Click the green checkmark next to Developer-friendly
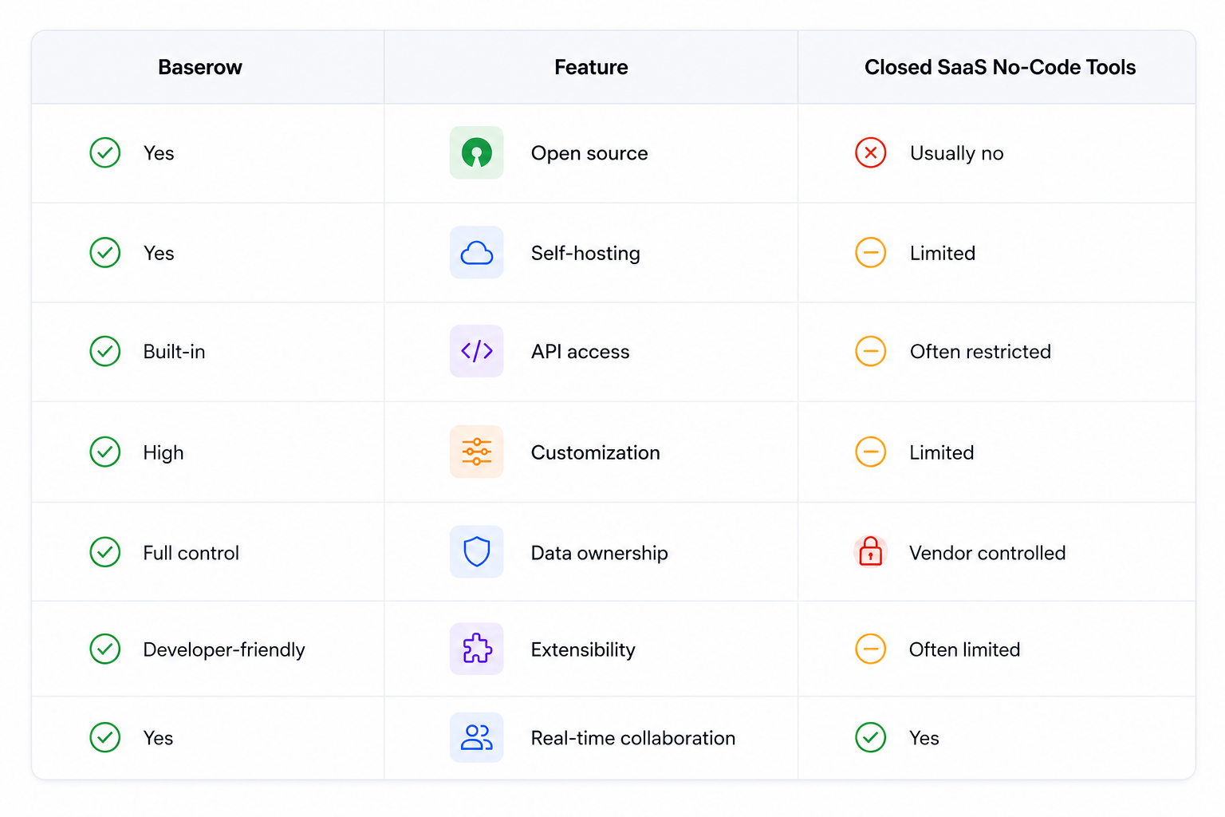The height and width of the screenshot is (817, 1225). pyautogui.click(x=105, y=649)
